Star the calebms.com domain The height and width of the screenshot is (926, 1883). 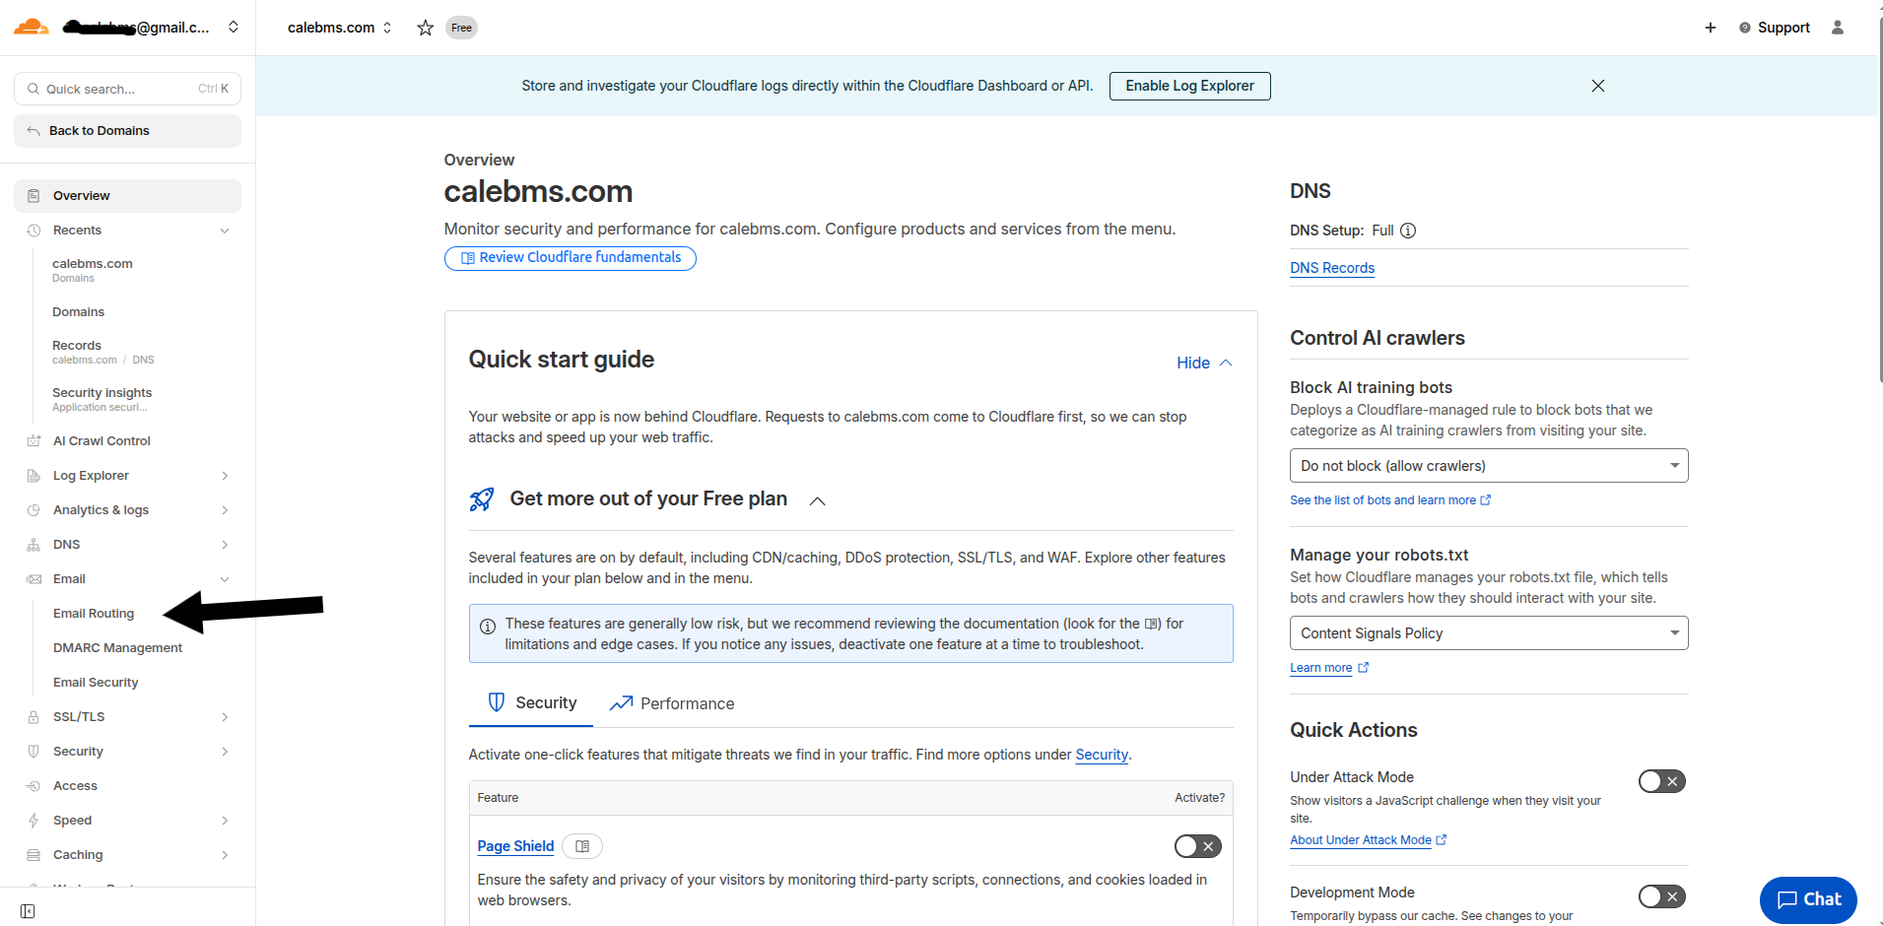coord(425,28)
